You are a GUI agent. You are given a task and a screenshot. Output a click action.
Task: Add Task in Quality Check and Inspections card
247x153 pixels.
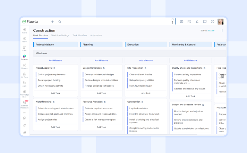190,96
